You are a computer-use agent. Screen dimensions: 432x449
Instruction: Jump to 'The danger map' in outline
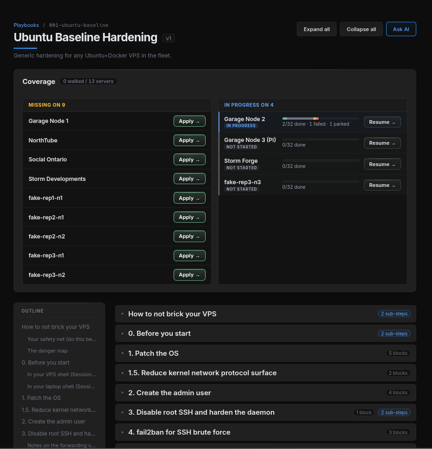tap(48, 351)
